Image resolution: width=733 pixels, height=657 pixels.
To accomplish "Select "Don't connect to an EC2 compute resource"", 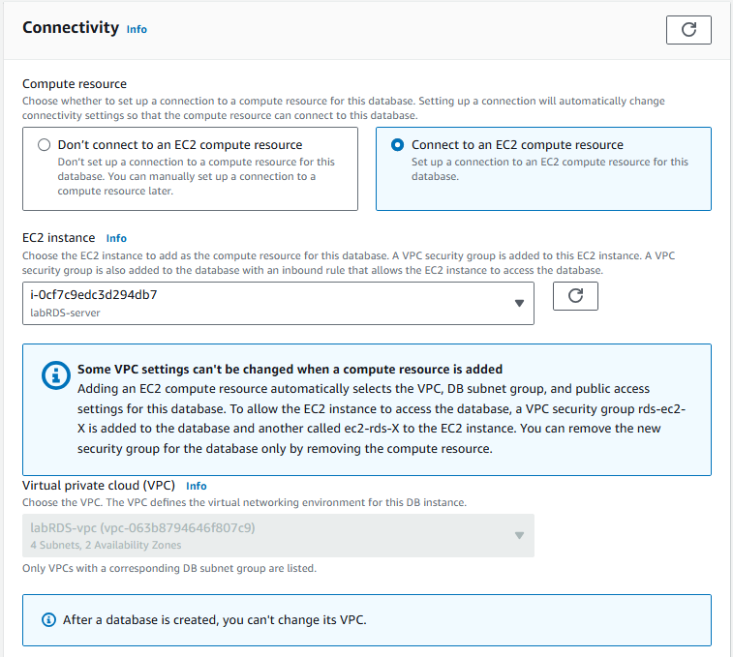I will [x=44, y=145].
